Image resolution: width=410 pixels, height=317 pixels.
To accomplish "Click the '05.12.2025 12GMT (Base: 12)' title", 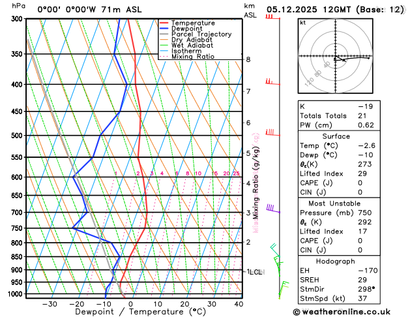I will point(335,10).
